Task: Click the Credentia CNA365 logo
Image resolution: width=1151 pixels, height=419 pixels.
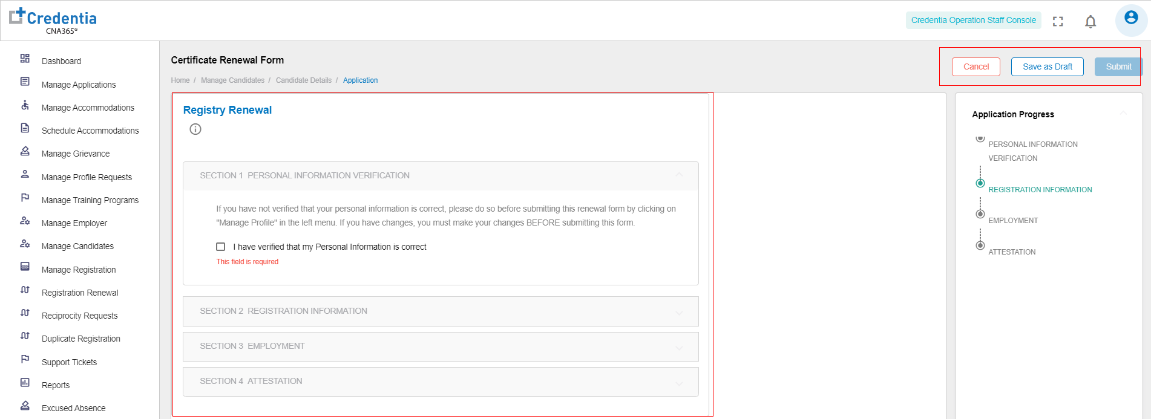Action: pos(53,21)
